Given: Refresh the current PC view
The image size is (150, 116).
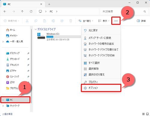Looking at the screenshot, I should pyautogui.click(x=31, y=11).
